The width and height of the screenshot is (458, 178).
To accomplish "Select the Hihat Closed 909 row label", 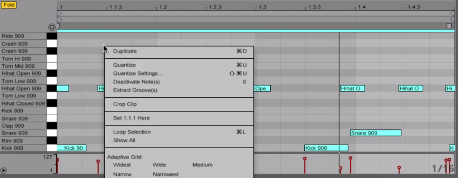I will click(x=23, y=103).
